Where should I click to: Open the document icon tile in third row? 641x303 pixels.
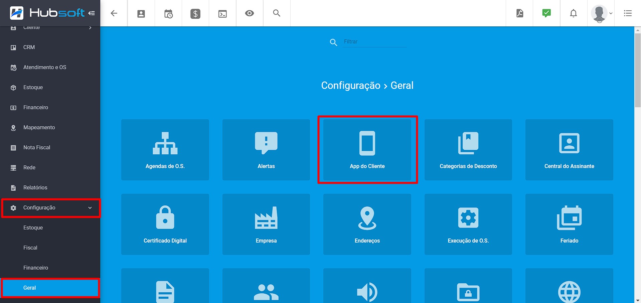click(x=165, y=286)
